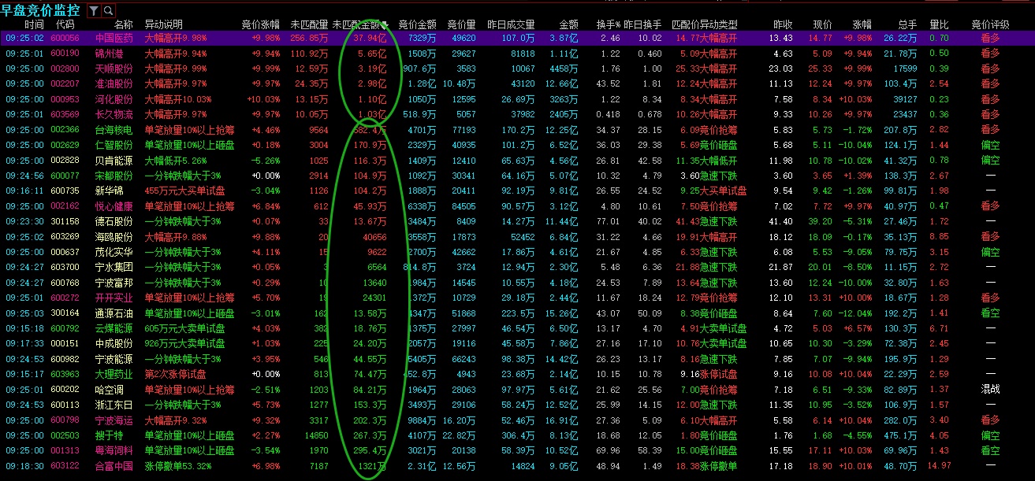The height and width of the screenshot is (481, 1035).
Task: Select the 中成股份 stock name
Action: pyautogui.click(x=114, y=344)
